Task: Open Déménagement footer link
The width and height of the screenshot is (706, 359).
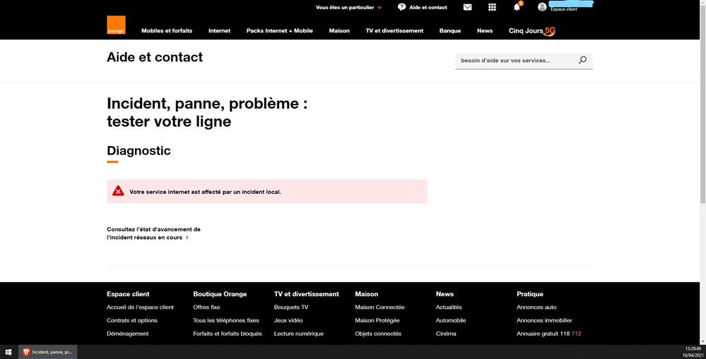Action: [127, 334]
